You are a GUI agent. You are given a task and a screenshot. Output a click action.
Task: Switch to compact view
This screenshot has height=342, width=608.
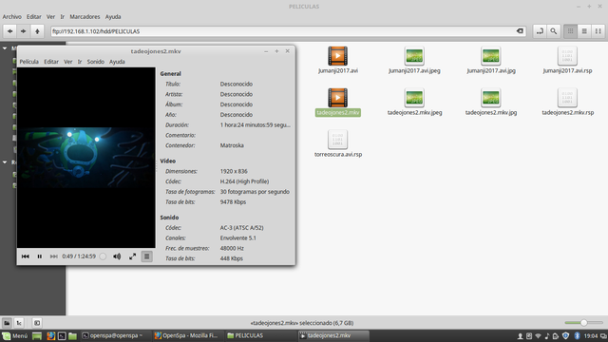click(598, 31)
